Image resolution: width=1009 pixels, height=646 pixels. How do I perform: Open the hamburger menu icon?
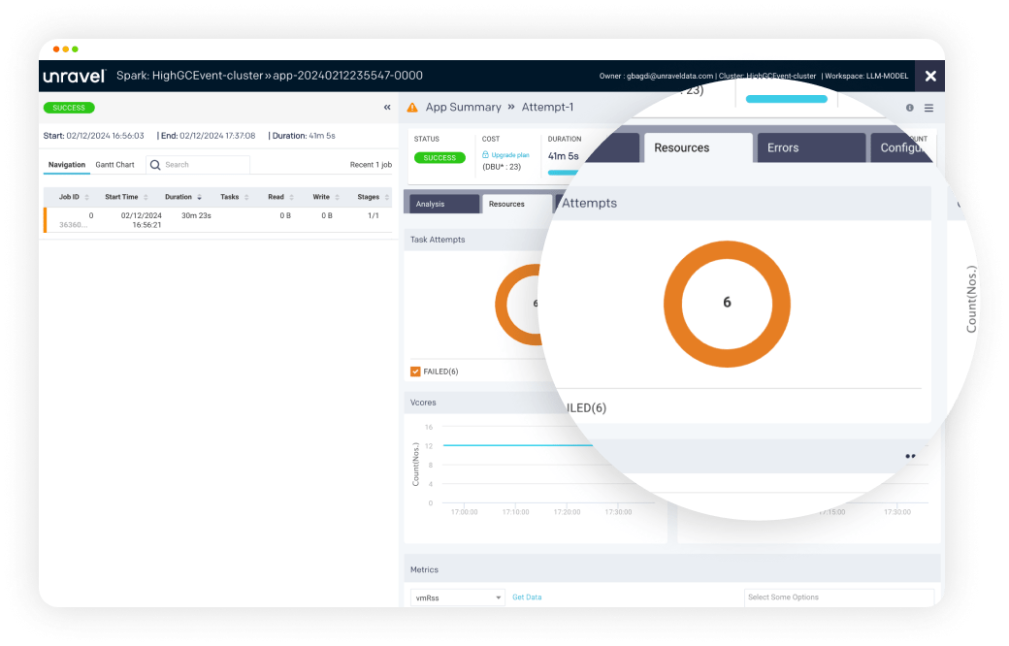[x=928, y=108]
